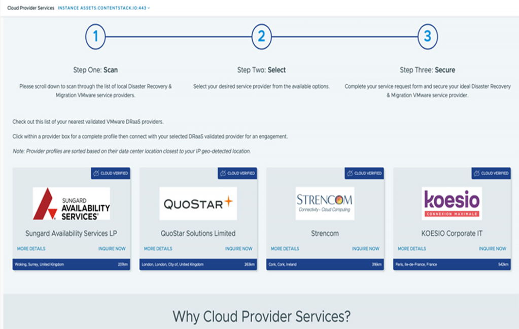Select the step 3 circle icon
519x329 pixels.
(x=428, y=36)
